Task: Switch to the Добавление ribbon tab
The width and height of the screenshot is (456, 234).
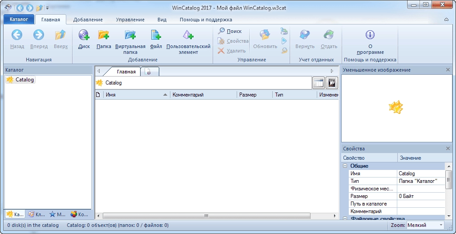Action: 88,20
